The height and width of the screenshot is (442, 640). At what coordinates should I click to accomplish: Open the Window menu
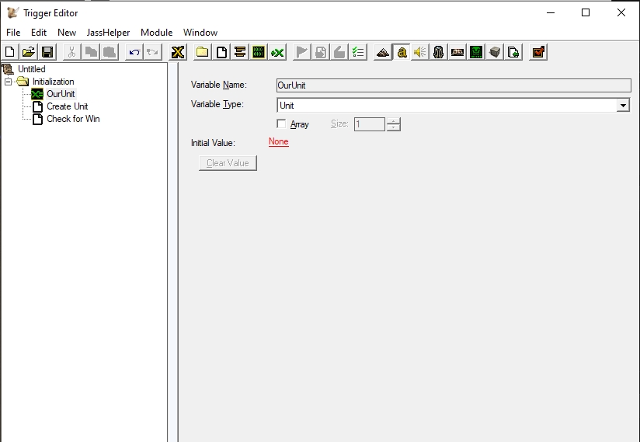[x=200, y=33]
